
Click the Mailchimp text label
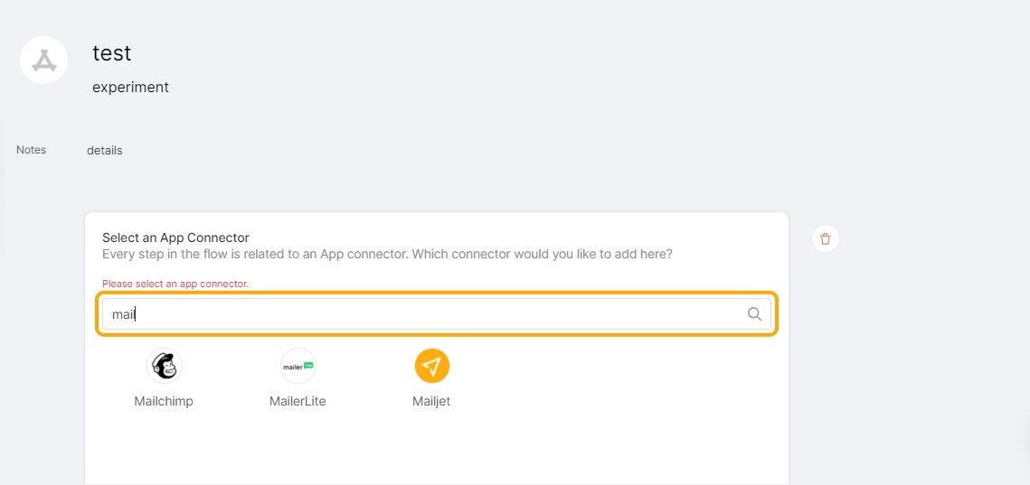[164, 401]
